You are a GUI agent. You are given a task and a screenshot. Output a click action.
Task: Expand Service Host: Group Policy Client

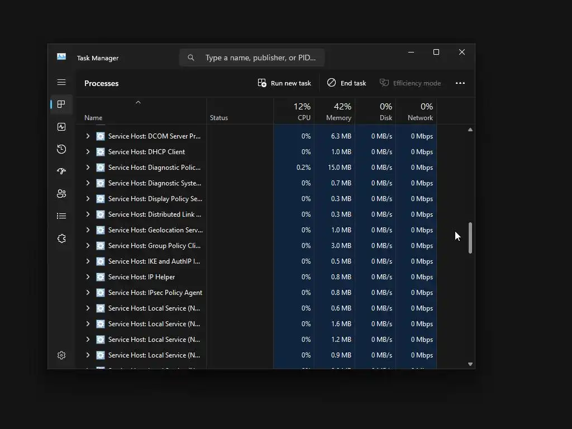tap(88, 246)
